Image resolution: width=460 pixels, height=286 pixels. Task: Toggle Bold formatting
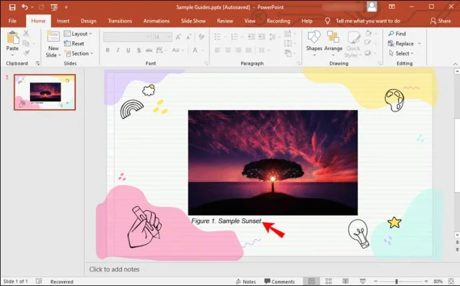(x=107, y=50)
